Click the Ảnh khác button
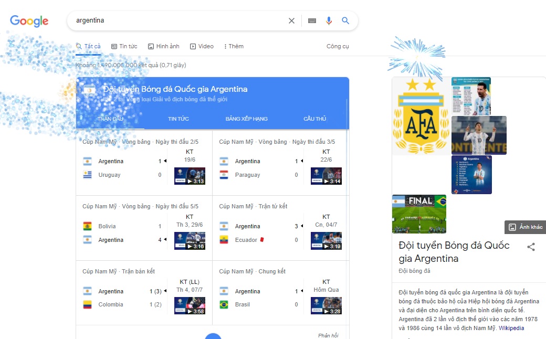The height and width of the screenshot is (339, 546). 525,227
